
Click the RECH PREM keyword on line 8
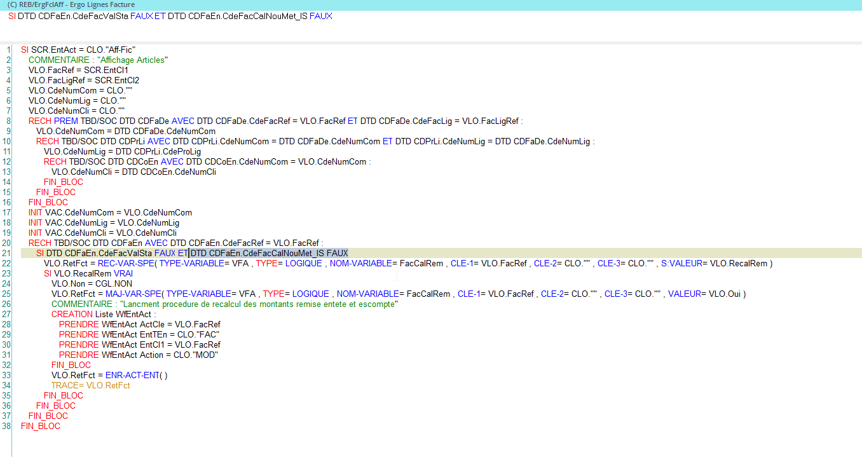coord(52,121)
